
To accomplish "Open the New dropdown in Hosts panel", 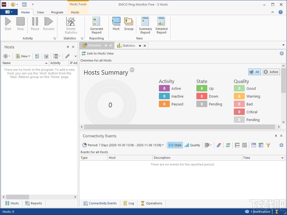I will [x=23, y=56].
